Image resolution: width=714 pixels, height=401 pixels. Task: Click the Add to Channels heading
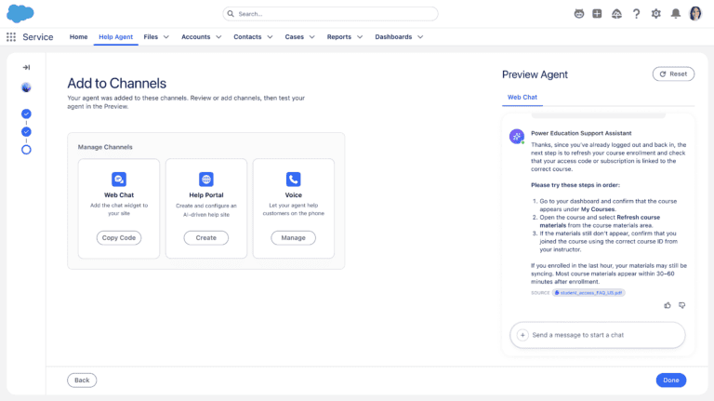116,84
